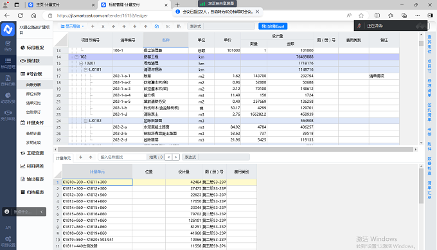The width and height of the screenshot is (437, 250).
Task: Click the next result arrow button
Action: [176, 157]
